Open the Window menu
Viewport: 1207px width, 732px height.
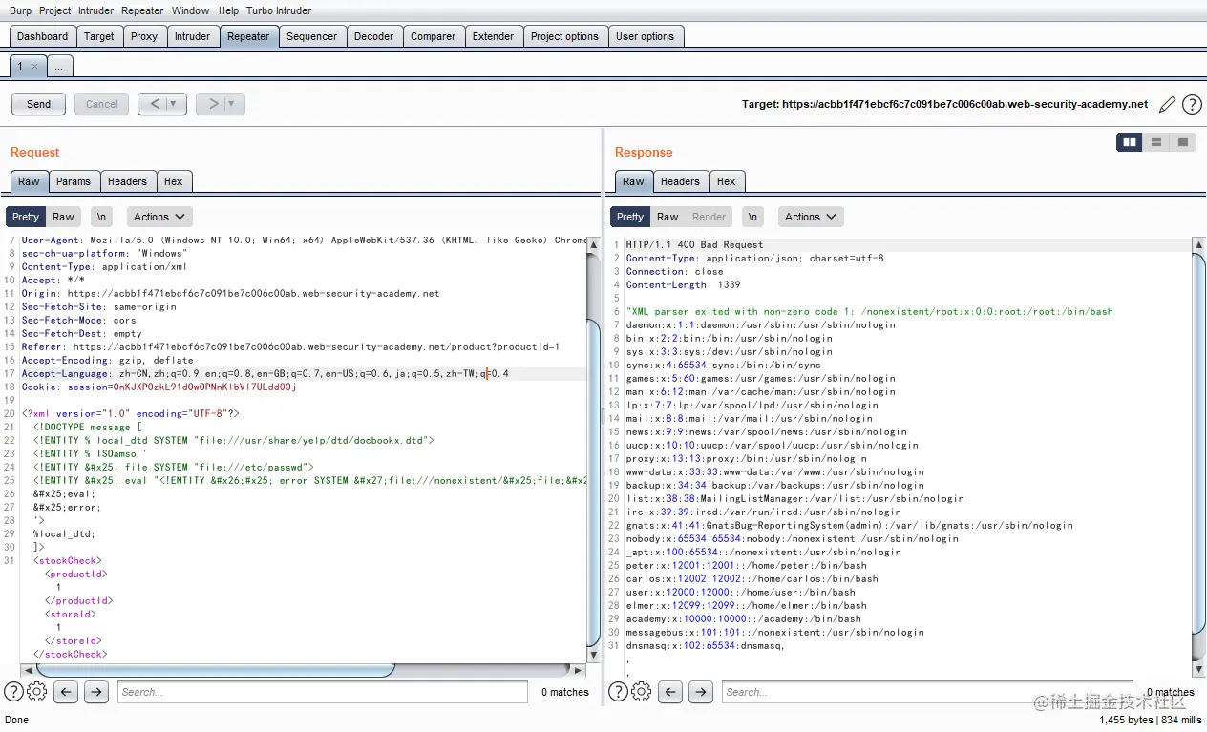[x=191, y=10]
